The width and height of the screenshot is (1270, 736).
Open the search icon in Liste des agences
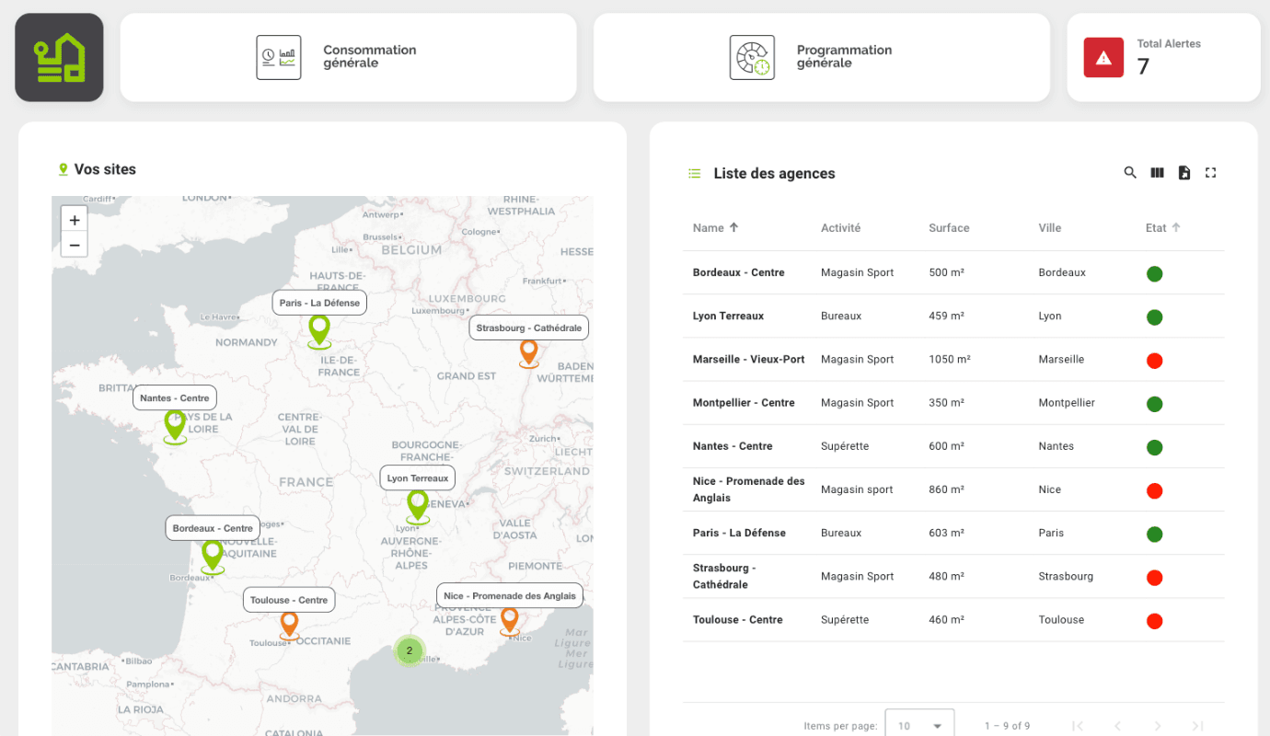1130,173
